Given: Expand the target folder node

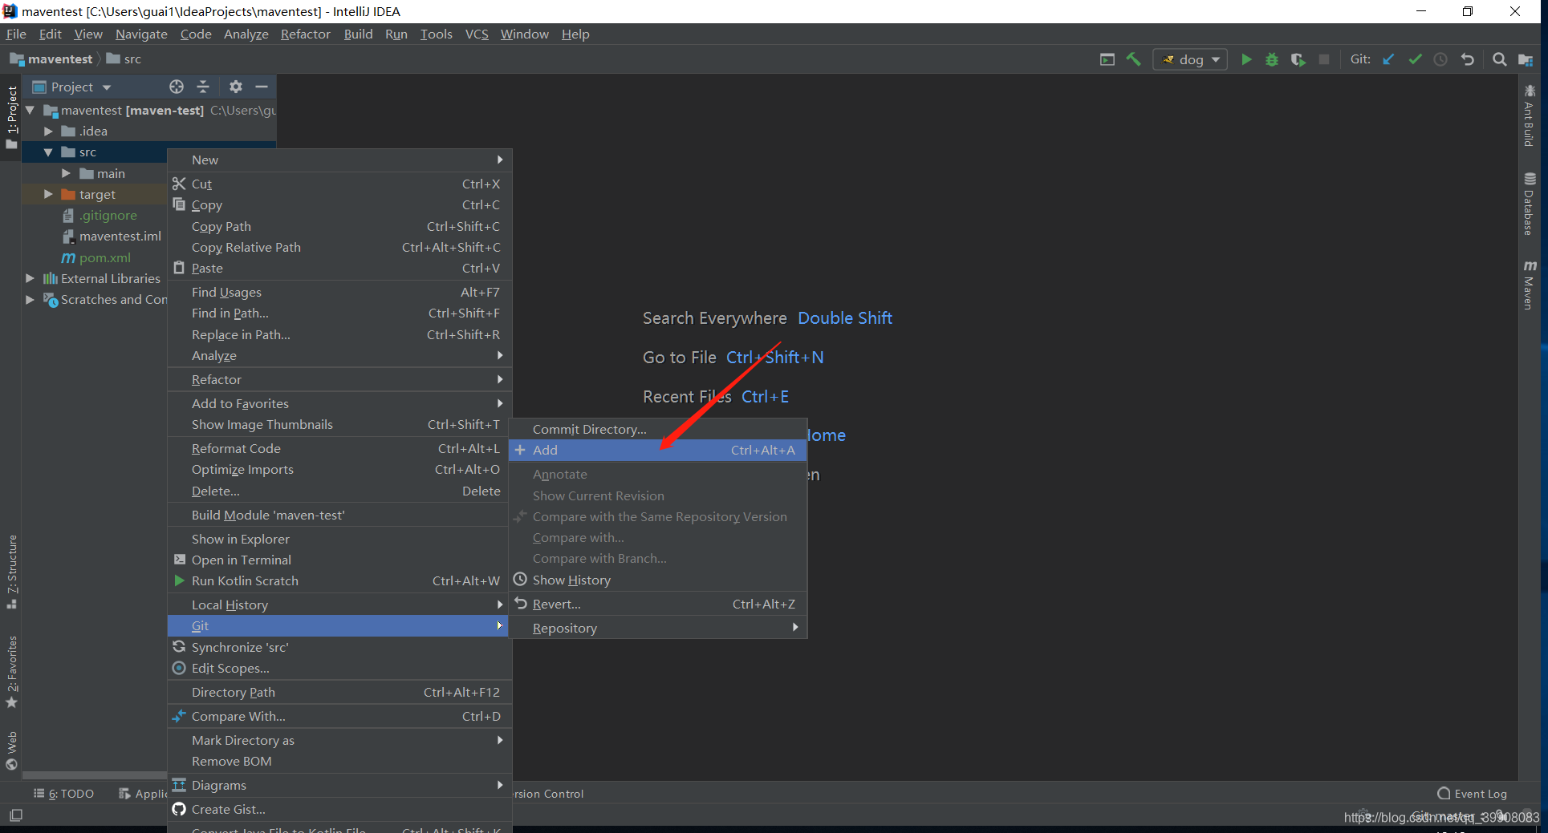Looking at the screenshot, I should [x=48, y=194].
